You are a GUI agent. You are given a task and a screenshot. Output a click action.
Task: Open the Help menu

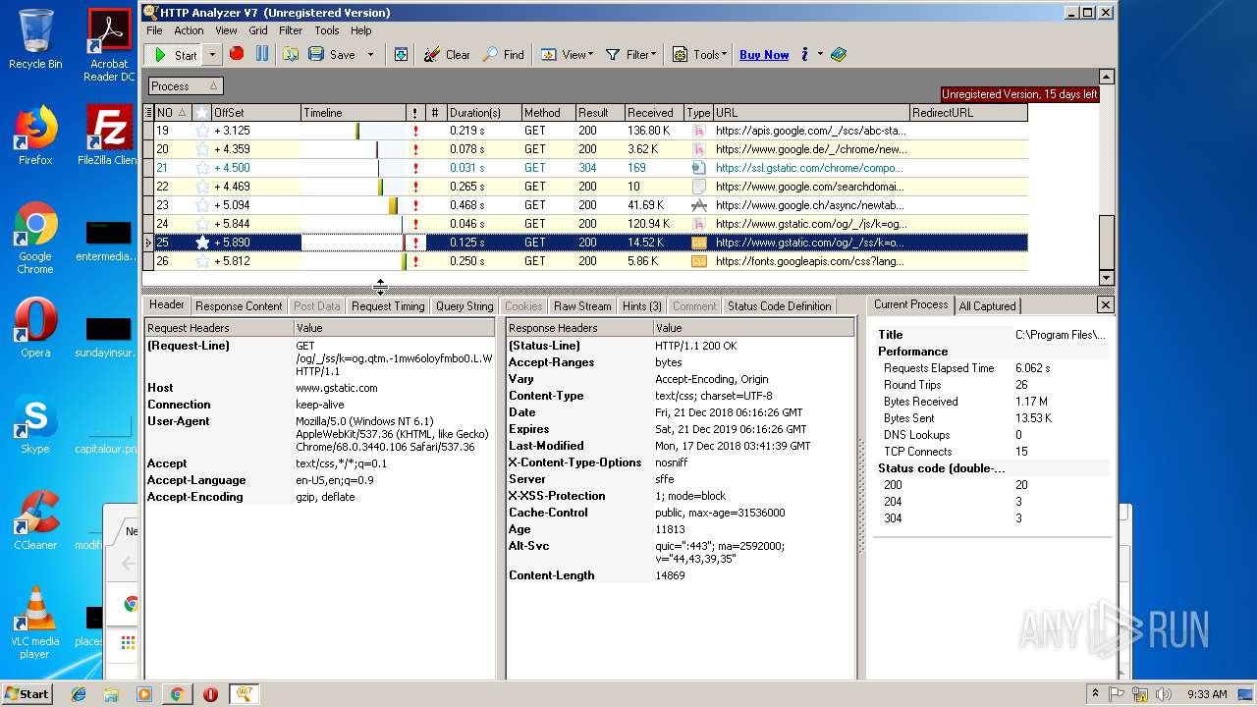tap(361, 30)
